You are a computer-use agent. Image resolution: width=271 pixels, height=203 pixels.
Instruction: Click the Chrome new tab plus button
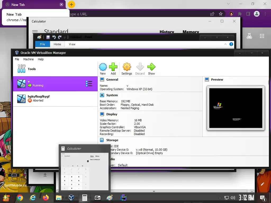(71, 4)
